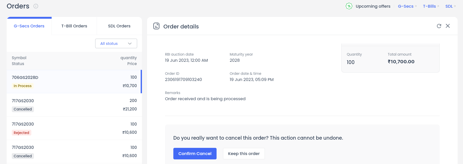Switch to T-Bill Orders tab

74,26
